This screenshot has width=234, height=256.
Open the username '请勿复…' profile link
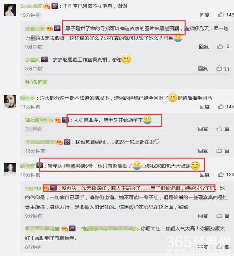click(x=39, y=120)
